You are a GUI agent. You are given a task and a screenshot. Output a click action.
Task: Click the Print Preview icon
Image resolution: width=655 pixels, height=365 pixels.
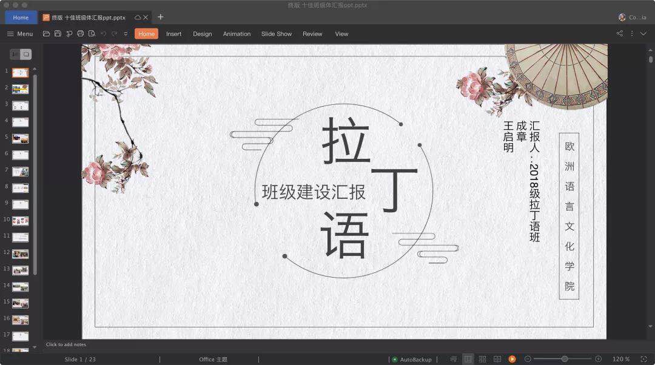(92, 34)
